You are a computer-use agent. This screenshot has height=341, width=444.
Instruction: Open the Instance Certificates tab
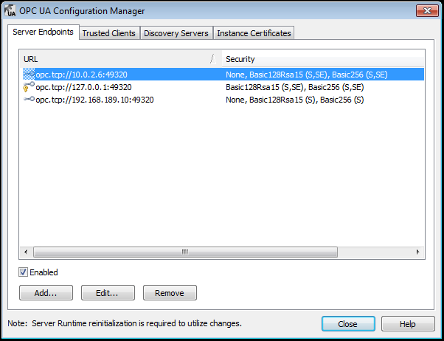[x=254, y=33]
